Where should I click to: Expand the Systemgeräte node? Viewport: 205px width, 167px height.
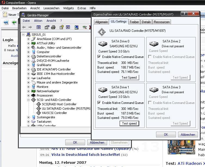point(28,117)
